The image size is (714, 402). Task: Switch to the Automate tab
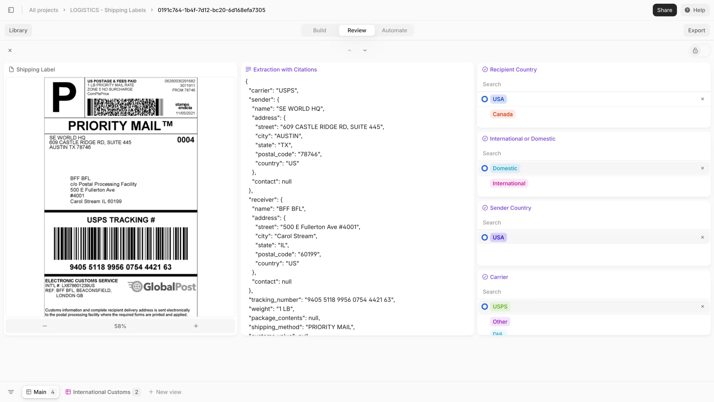click(394, 30)
